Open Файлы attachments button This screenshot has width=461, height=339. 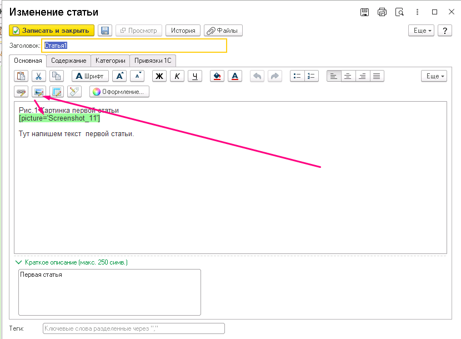pyautogui.click(x=223, y=31)
